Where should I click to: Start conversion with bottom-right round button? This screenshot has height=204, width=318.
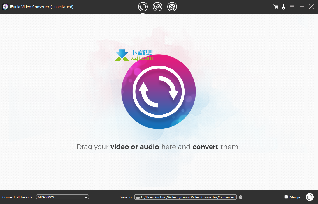tap(309, 197)
